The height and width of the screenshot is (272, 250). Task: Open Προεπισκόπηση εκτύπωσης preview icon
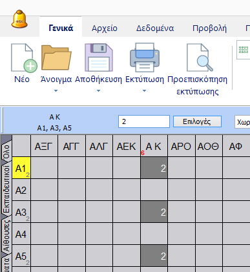point(200,58)
